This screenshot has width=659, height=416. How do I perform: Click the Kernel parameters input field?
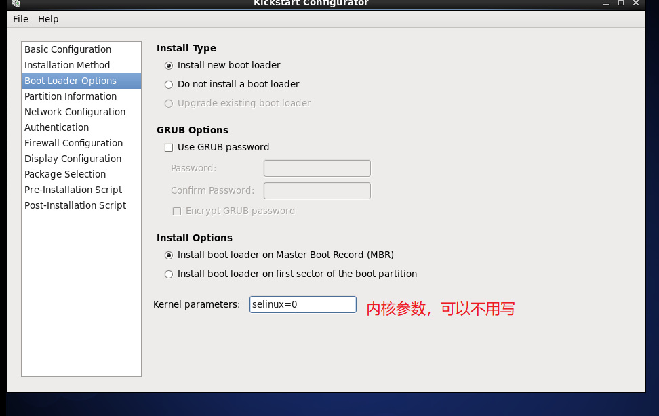pyautogui.click(x=302, y=304)
